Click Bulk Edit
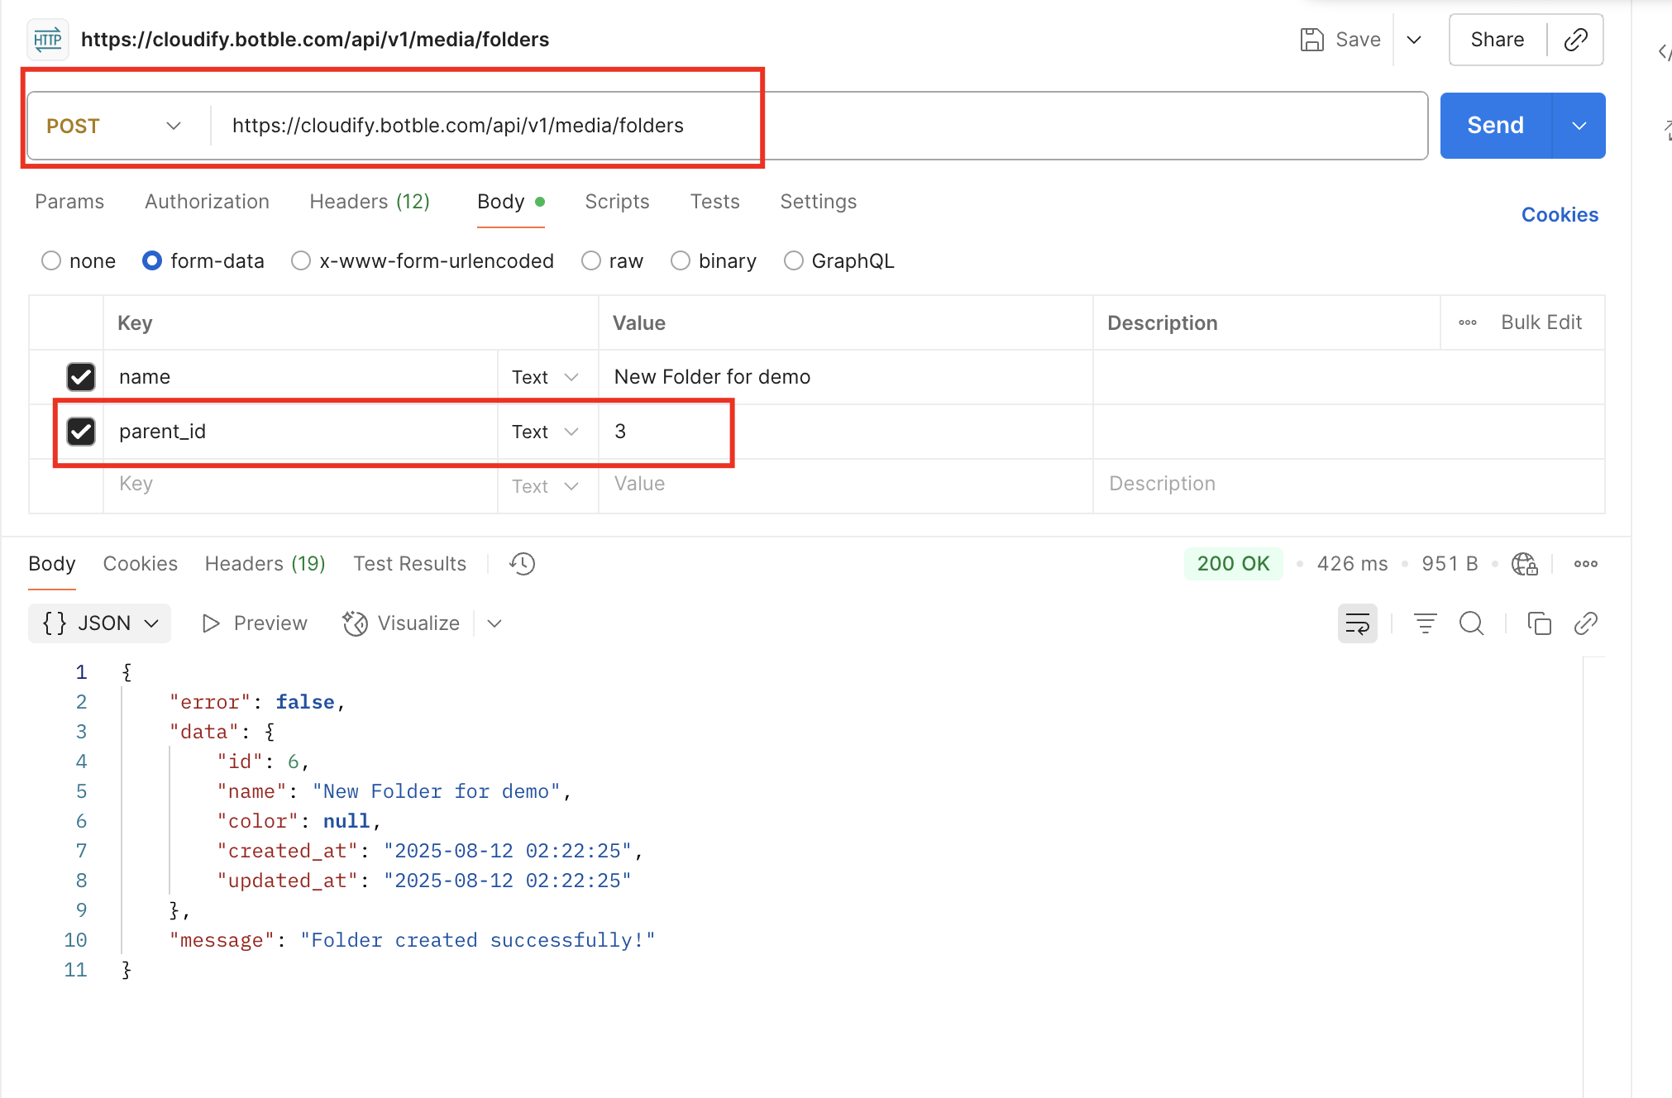The width and height of the screenshot is (1672, 1098). pyautogui.click(x=1541, y=322)
